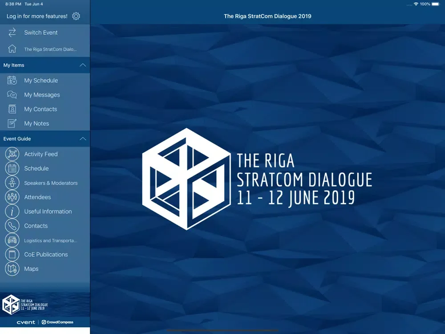
Task: Open Activity Feed label
Action: pyautogui.click(x=41, y=154)
